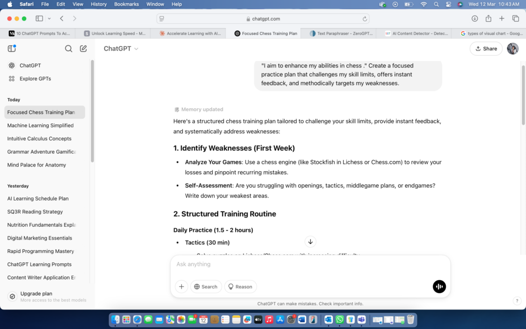Open the search chats magnifier icon

tap(68, 49)
